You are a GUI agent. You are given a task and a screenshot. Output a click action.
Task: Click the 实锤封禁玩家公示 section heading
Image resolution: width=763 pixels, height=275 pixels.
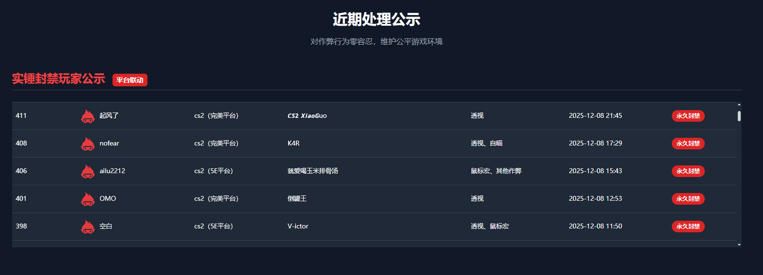click(x=59, y=79)
